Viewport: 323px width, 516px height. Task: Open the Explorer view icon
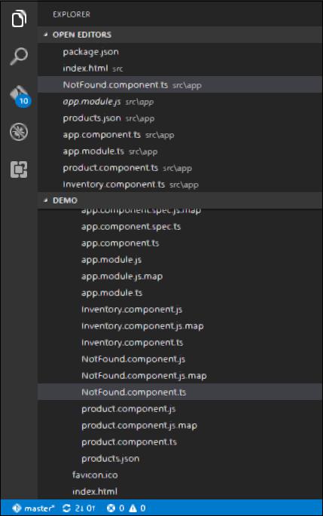[x=19, y=19]
